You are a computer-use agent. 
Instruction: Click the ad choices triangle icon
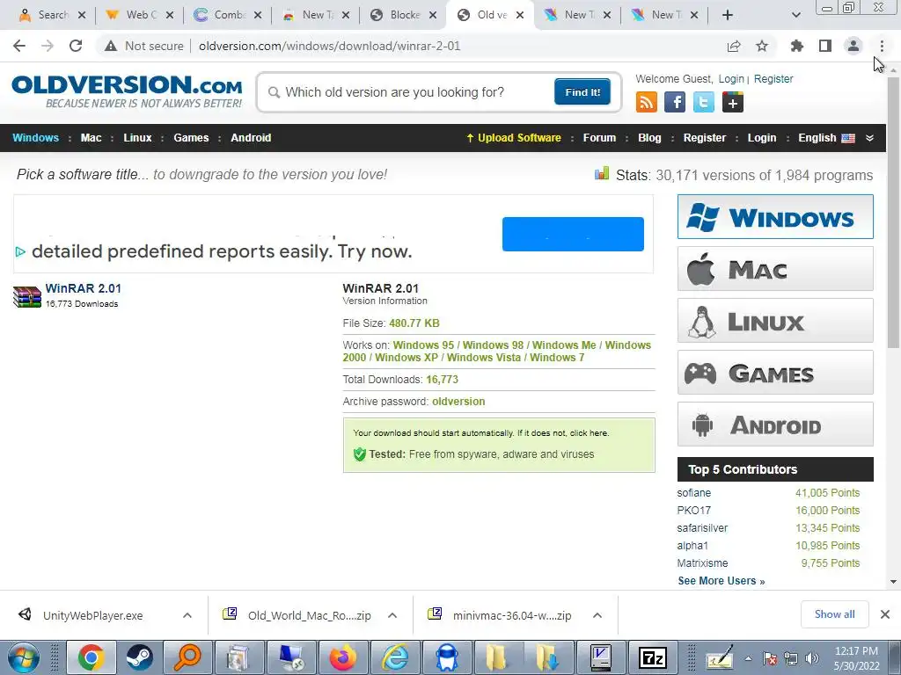(20, 251)
